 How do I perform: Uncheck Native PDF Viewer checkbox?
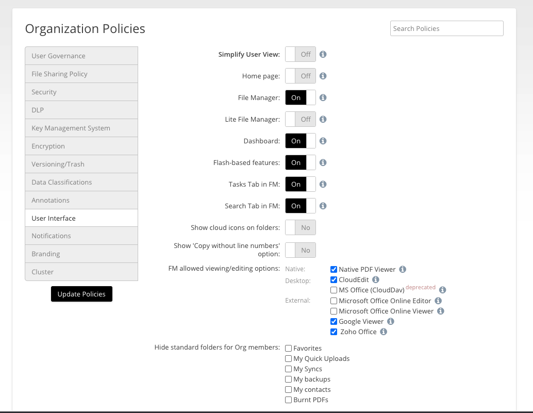click(x=334, y=270)
